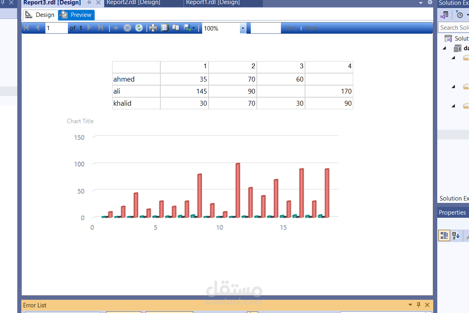The height and width of the screenshot is (313, 469).
Task: Switch to the Design tab
Action: click(x=40, y=15)
